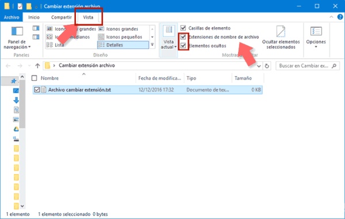Toggle Elementos ocultos checkbox

click(183, 46)
